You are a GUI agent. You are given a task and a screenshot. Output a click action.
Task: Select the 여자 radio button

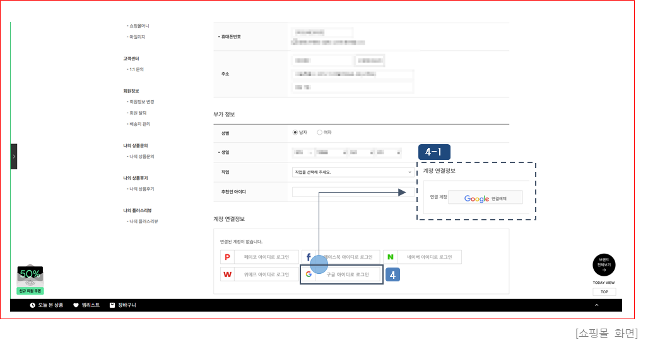319,132
